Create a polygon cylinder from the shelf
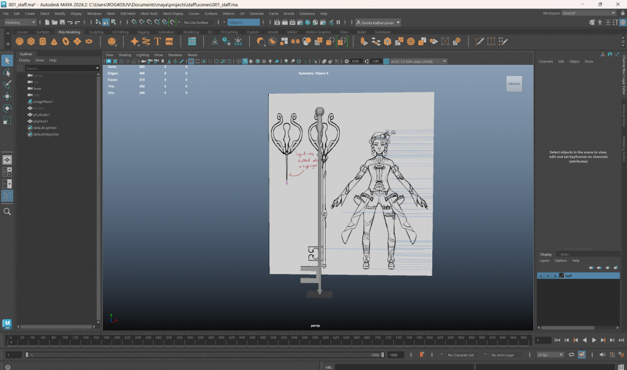 43,41
